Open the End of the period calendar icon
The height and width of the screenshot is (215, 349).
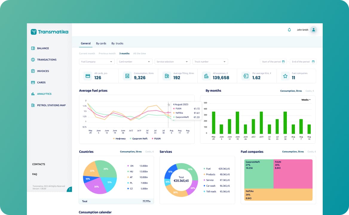[313, 62]
